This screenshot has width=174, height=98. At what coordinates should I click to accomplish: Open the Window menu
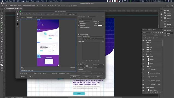click(x=56, y=1)
